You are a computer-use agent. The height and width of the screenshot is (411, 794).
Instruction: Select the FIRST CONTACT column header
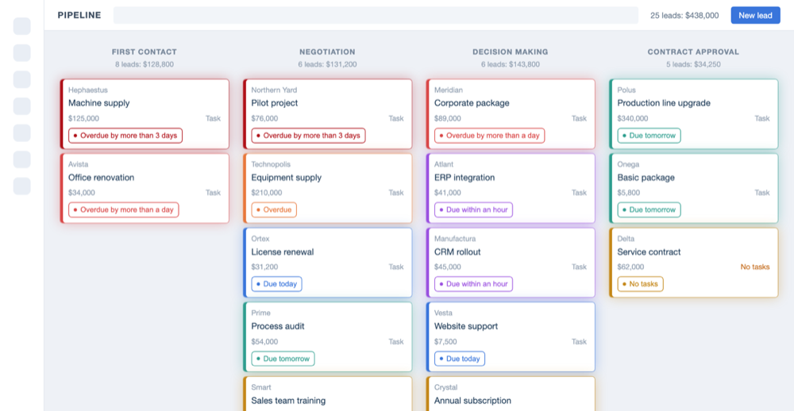tap(145, 52)
